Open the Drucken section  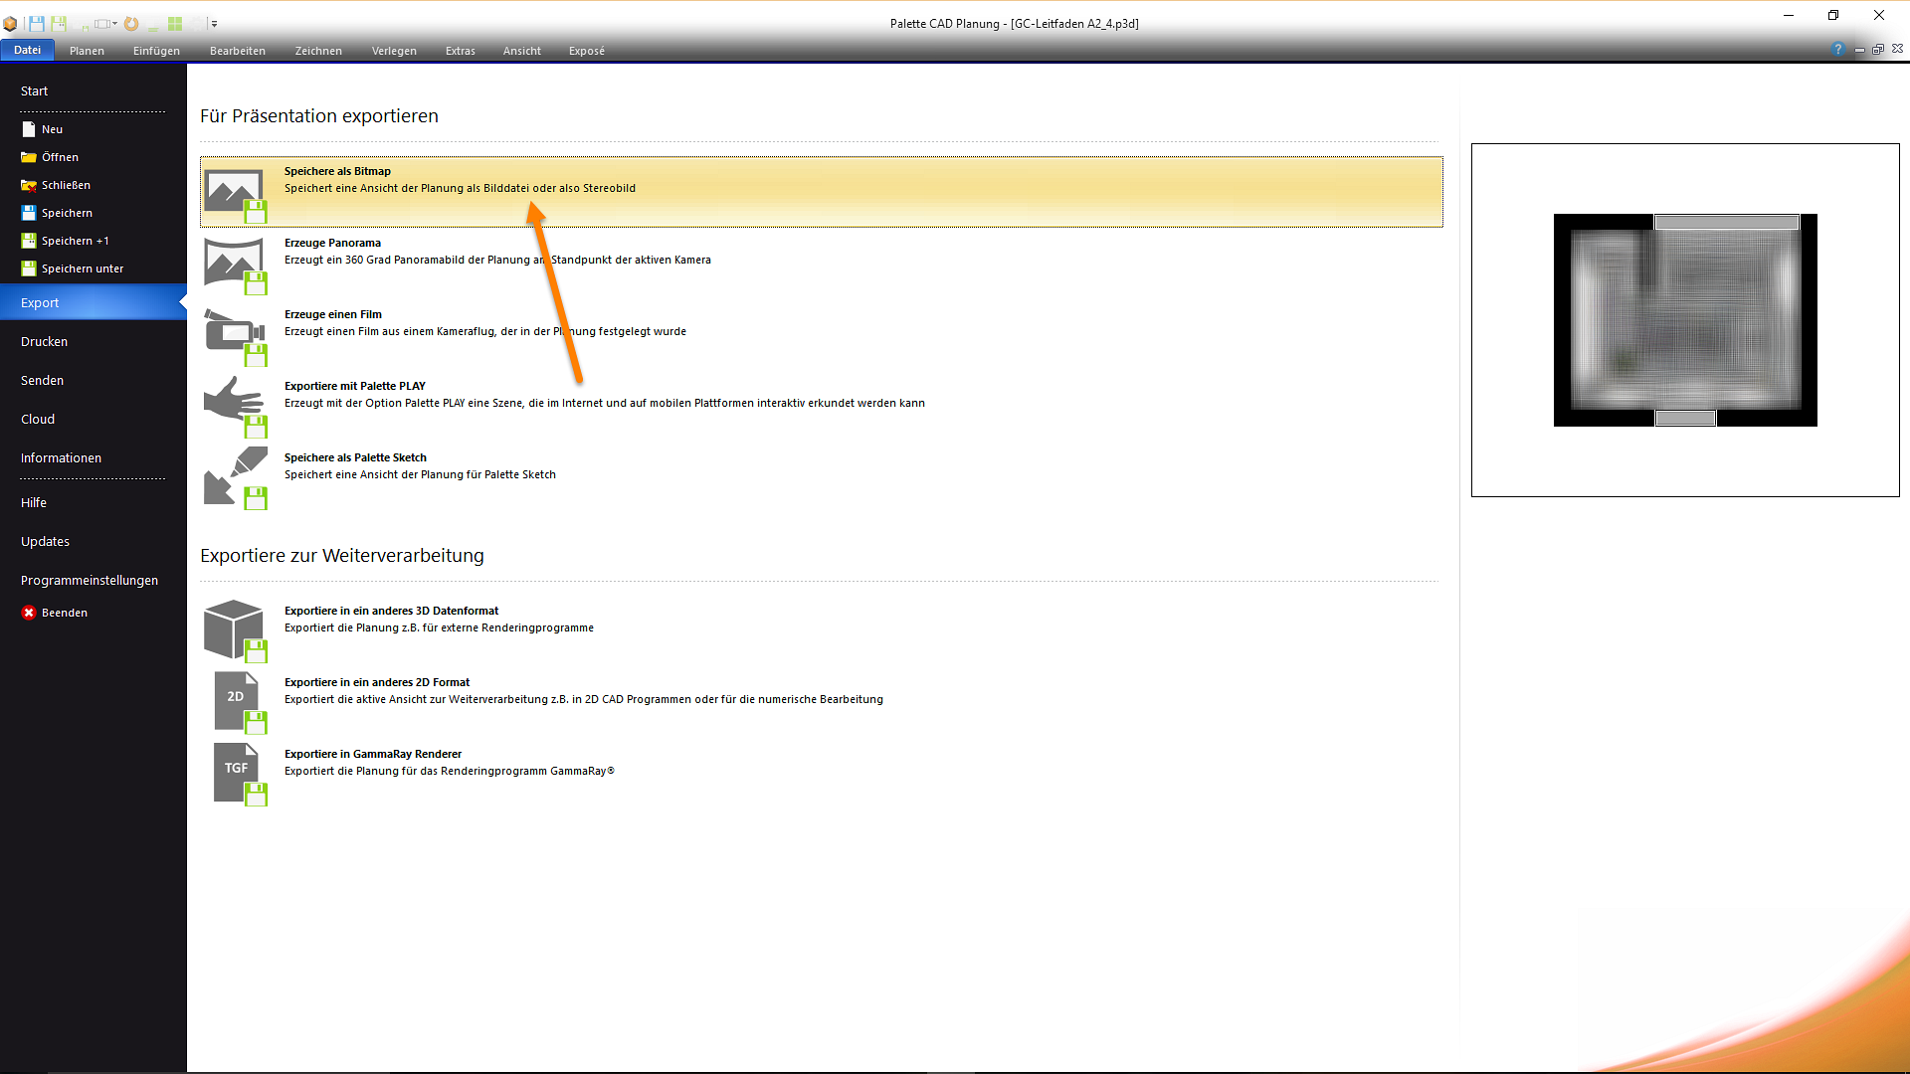click(x=45, y=341)
